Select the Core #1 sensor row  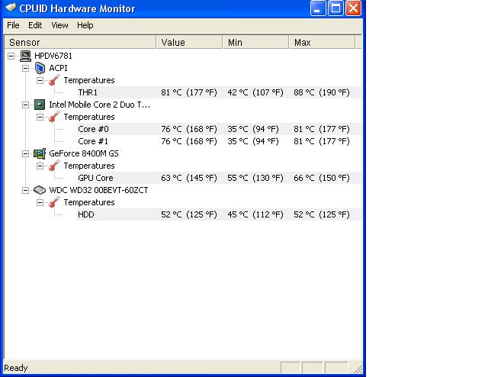[x=219, y=141]
